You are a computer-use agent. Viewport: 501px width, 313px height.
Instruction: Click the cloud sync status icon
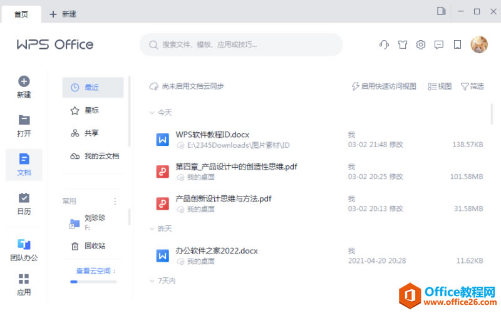[x=154, y=86]
